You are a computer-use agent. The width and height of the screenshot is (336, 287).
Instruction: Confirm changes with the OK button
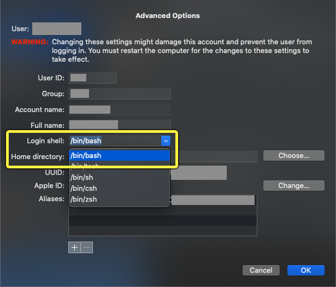306,270
